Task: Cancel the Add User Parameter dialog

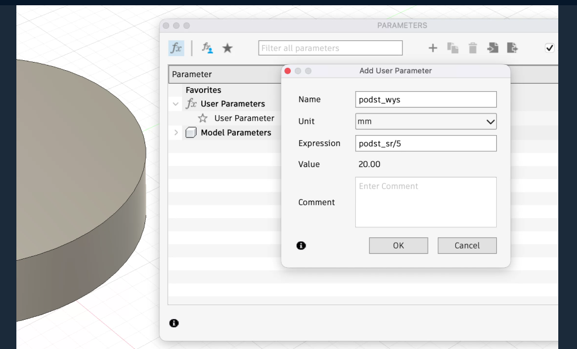Action: (467, 246)
